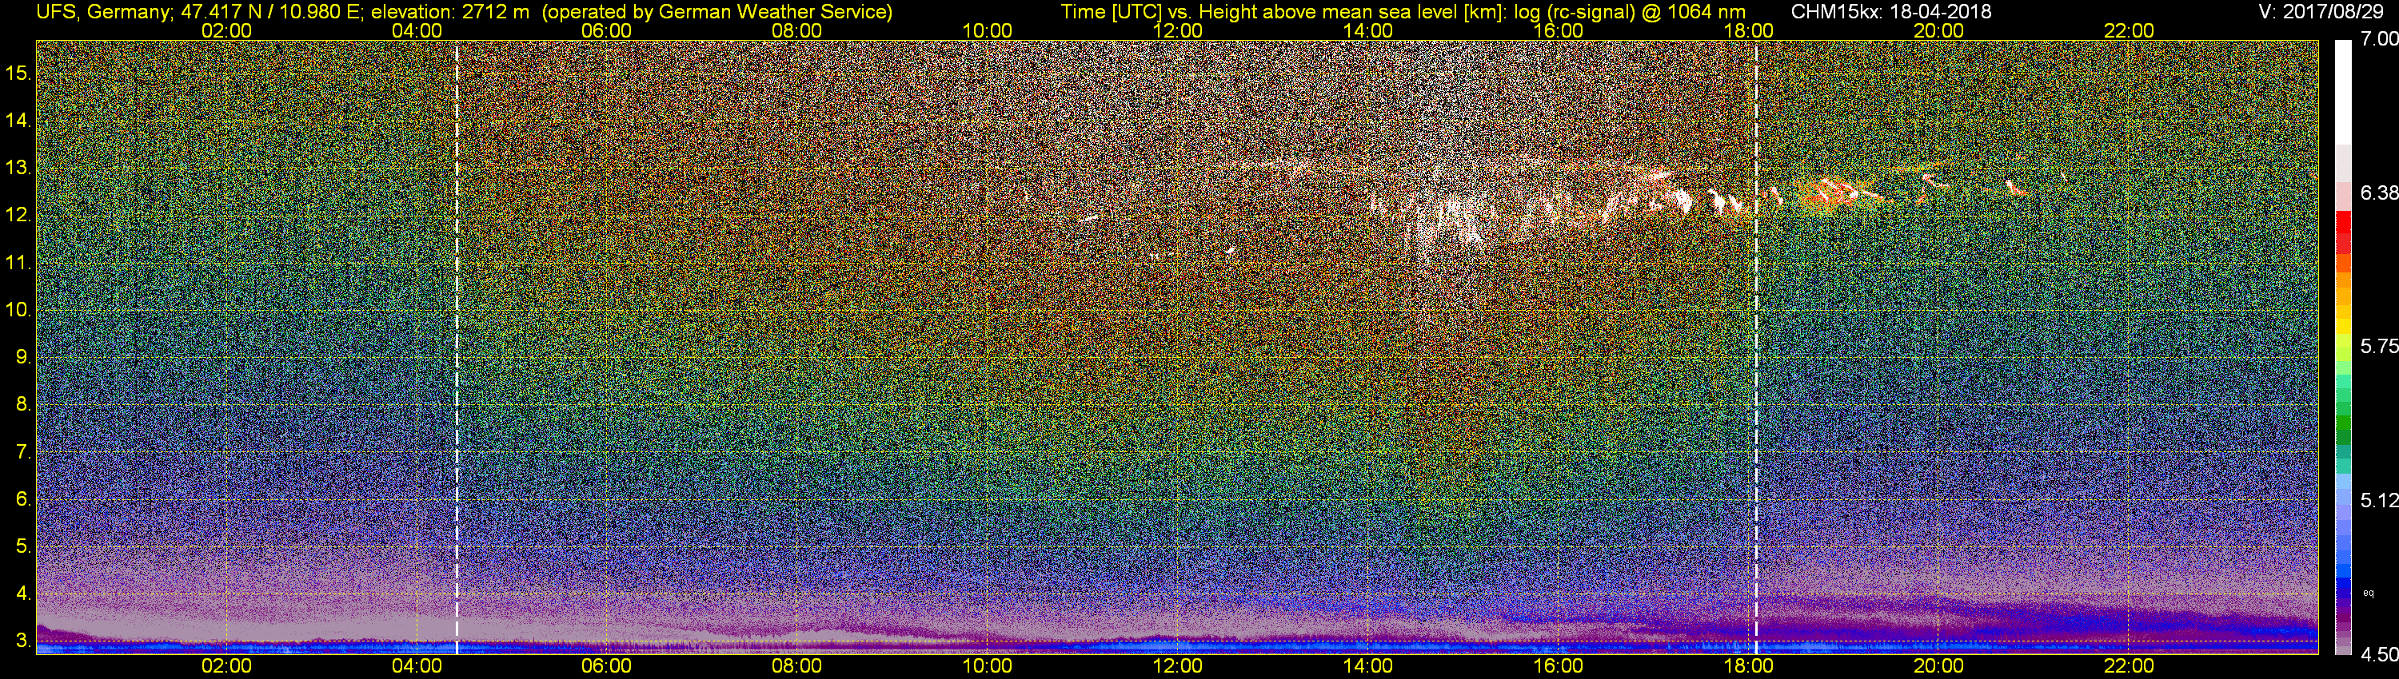Viewport: 2399px width, 679px height.
Task: Click the 02:00 label on the top time axis
Action: pos(226,30)
